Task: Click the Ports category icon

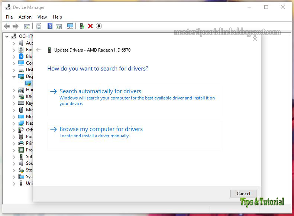Action: [21, 137]
